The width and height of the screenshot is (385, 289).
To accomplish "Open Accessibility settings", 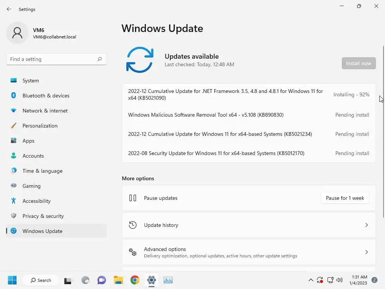I will tap(56, 201).
